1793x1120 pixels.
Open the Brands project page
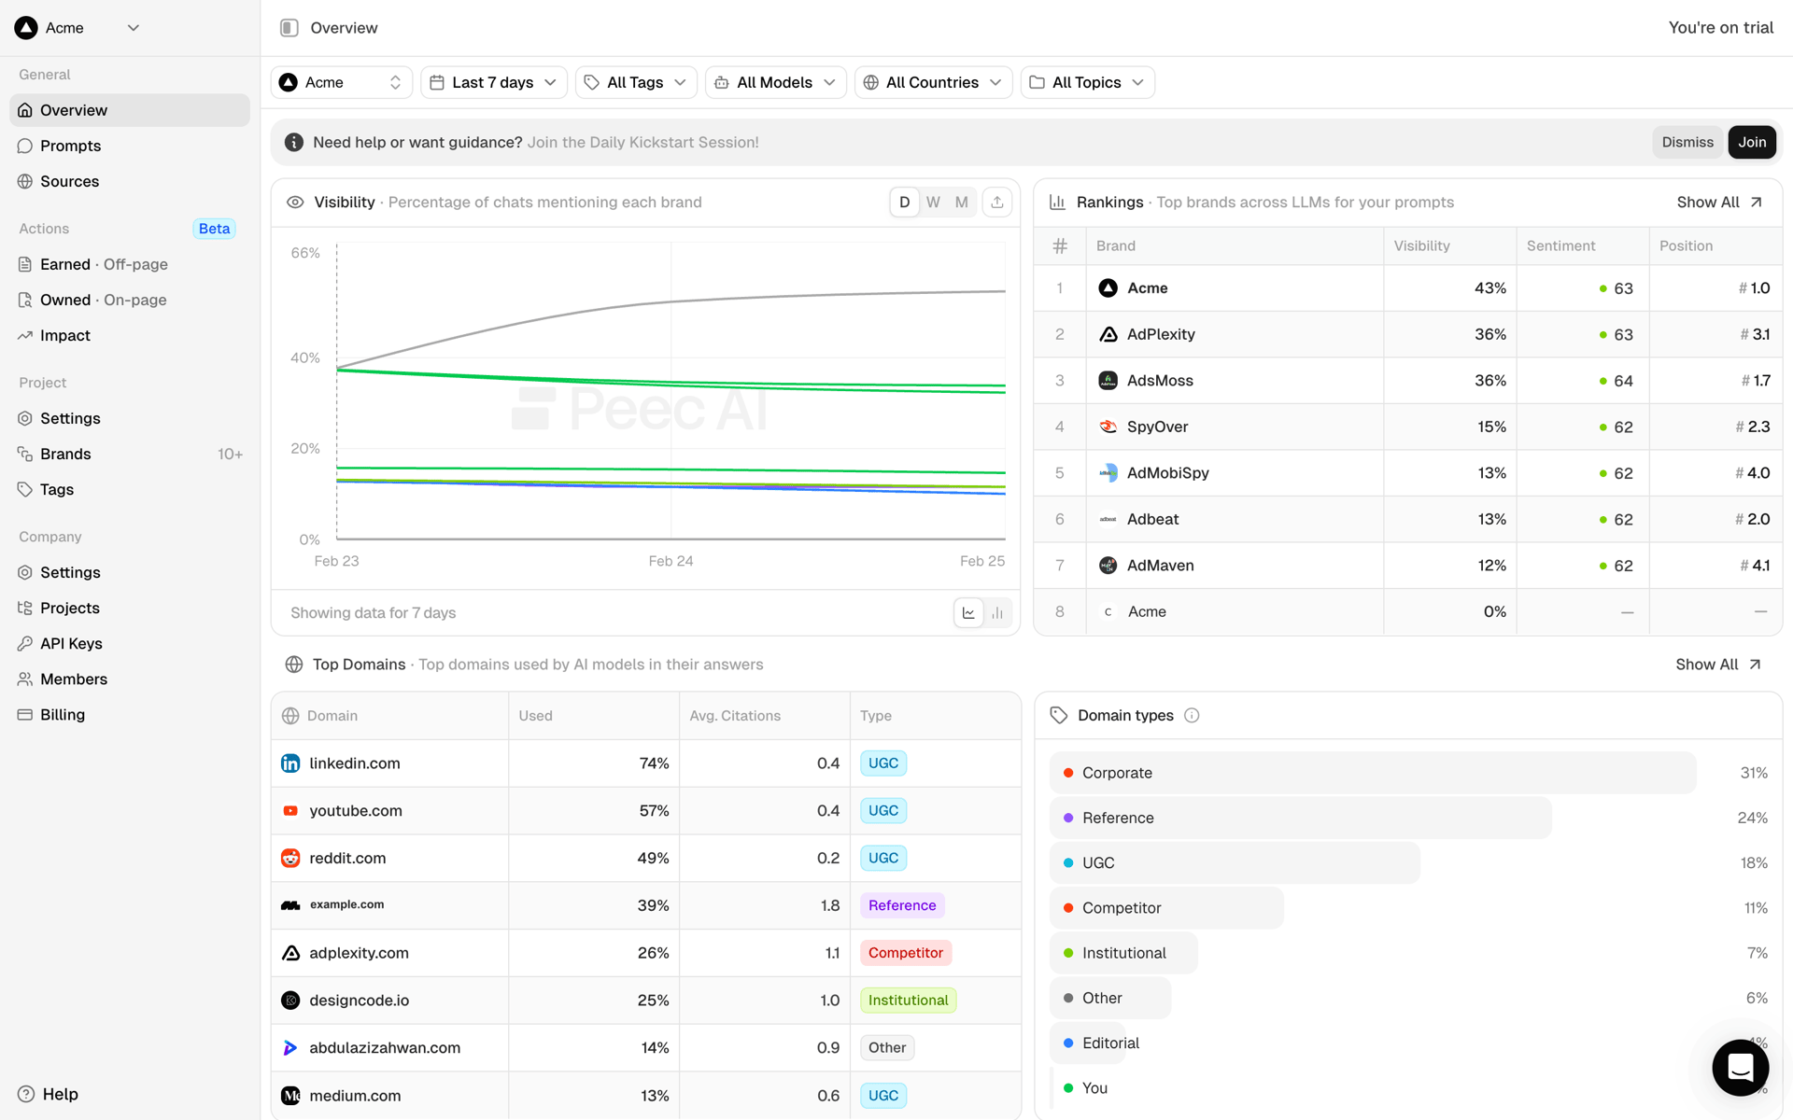pyautogui.click(x=130, y=454)
